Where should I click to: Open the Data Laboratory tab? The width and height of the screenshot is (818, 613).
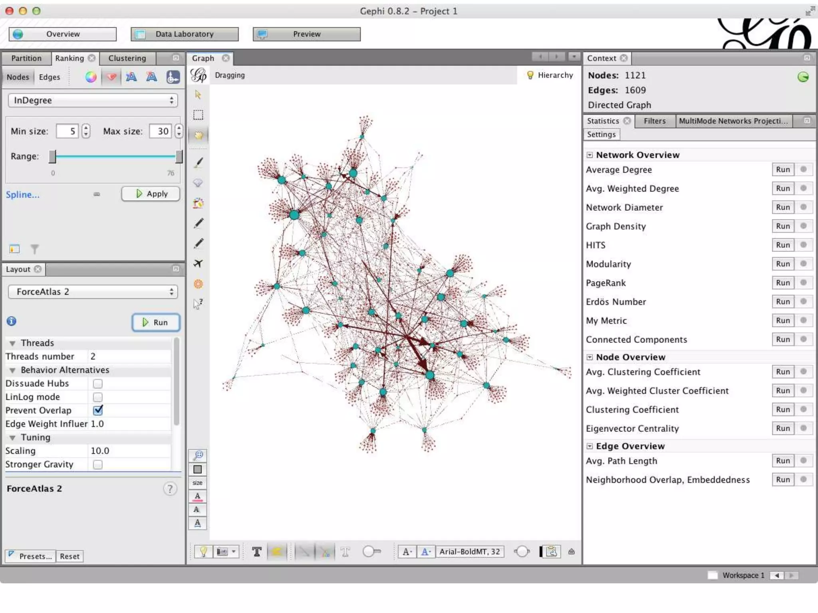point(185,34)
